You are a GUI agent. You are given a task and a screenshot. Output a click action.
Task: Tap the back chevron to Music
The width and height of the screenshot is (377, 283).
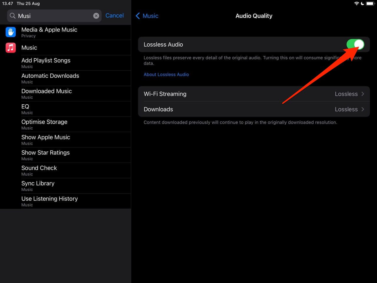(x=138, y=16)
